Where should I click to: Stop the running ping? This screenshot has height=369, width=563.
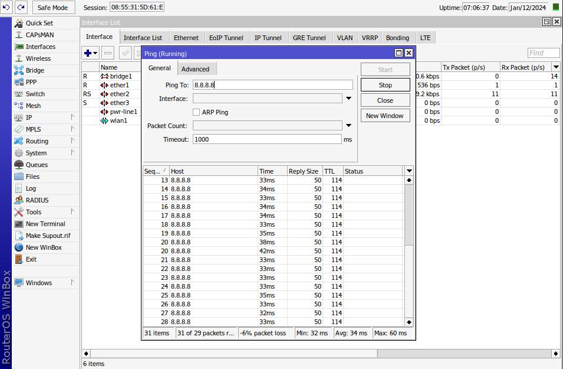[386, 85]
